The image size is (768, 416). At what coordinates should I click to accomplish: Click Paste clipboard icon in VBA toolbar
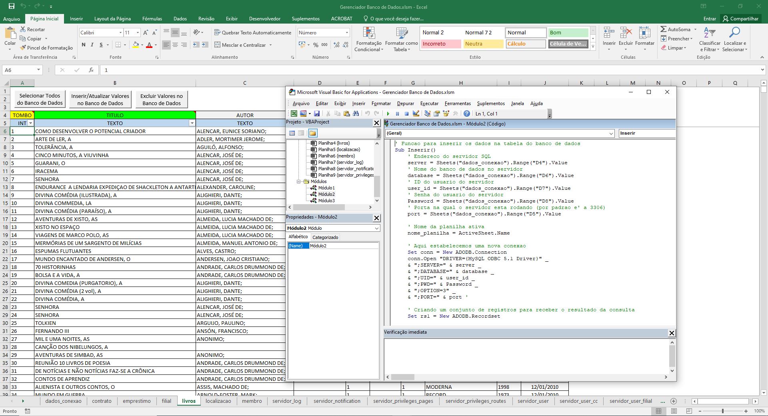tap(347, 114)
